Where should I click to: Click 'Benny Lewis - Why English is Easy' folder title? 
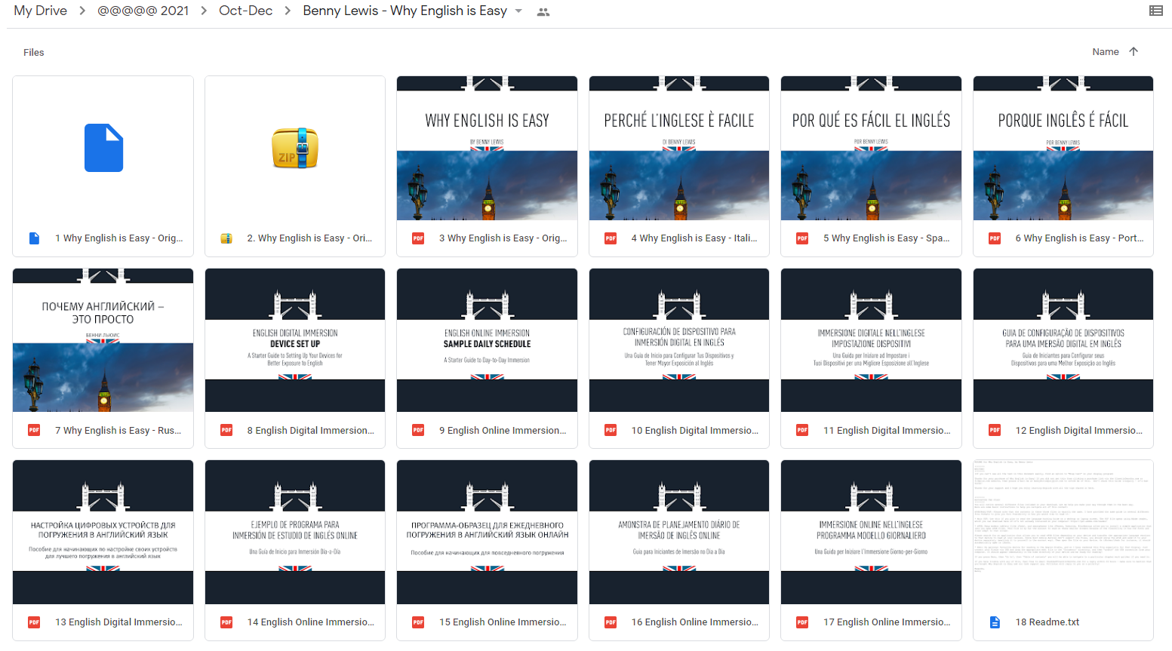[x=405, y=11]
